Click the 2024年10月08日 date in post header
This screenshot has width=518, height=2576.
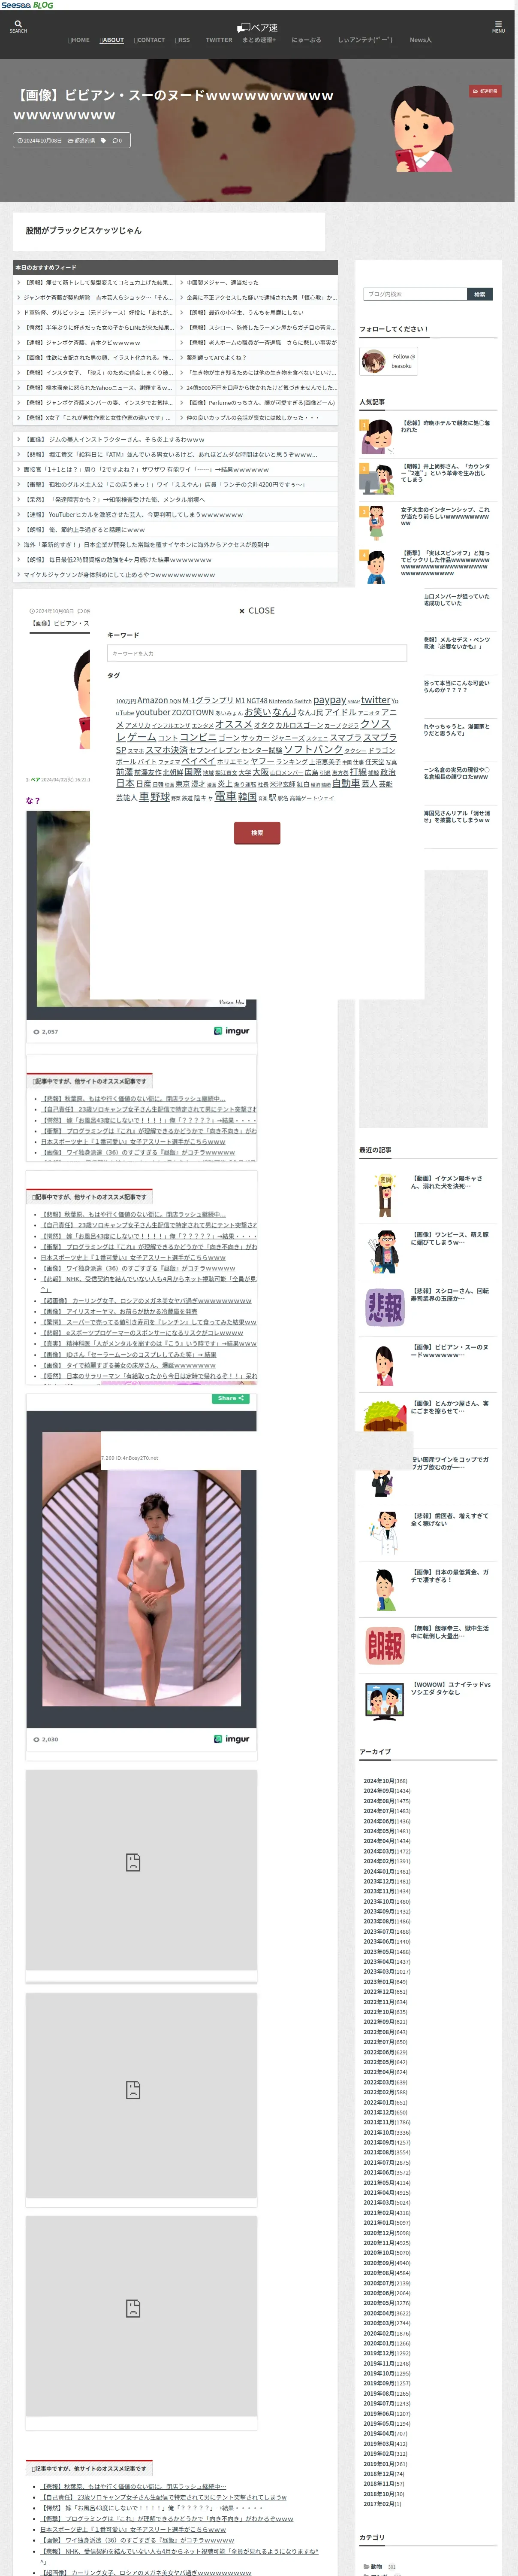39,141
